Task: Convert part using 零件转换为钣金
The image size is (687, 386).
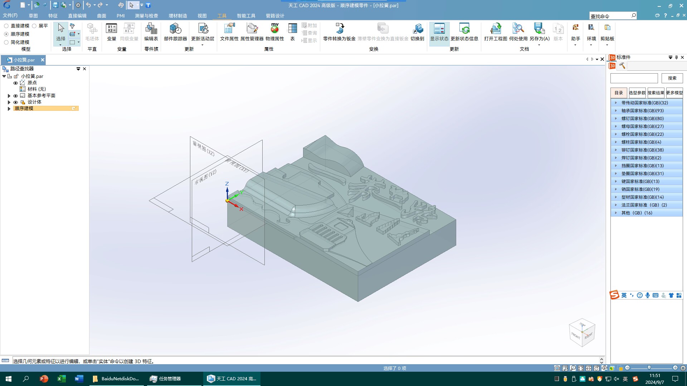Action: [x=339, y=32]
